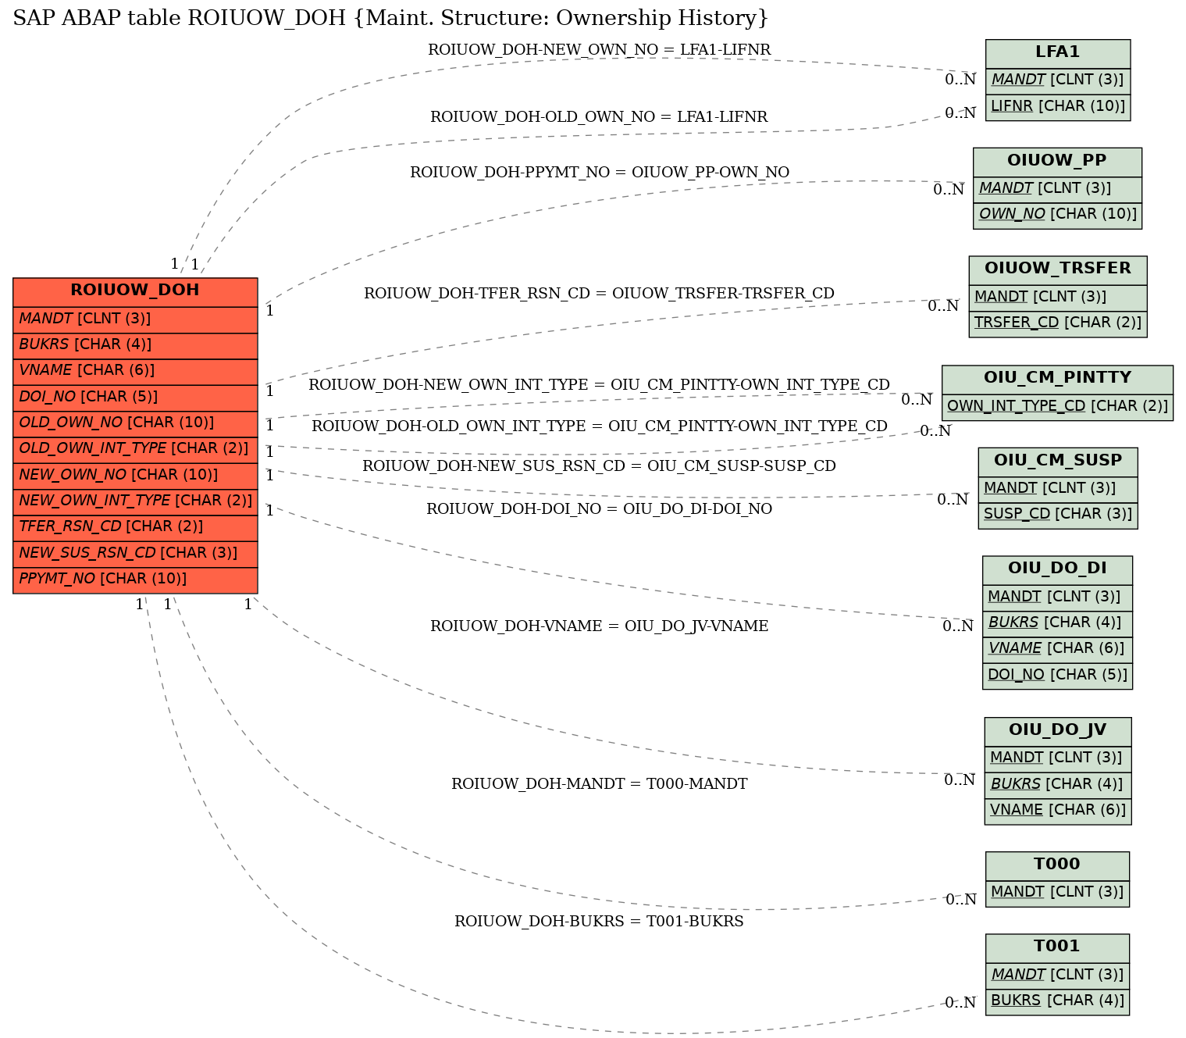This screenshot has height=1038, width=1186.
Task: Click BUKRS field in OIU_DO_DI table
Action: pyautogui.click(x=1057, y=623)
